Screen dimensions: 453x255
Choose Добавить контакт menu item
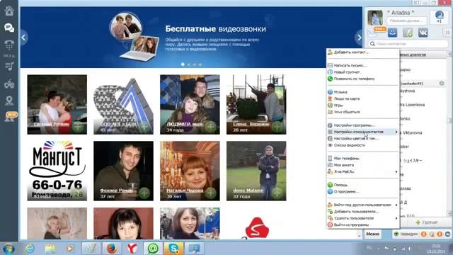tap(363, 52)
